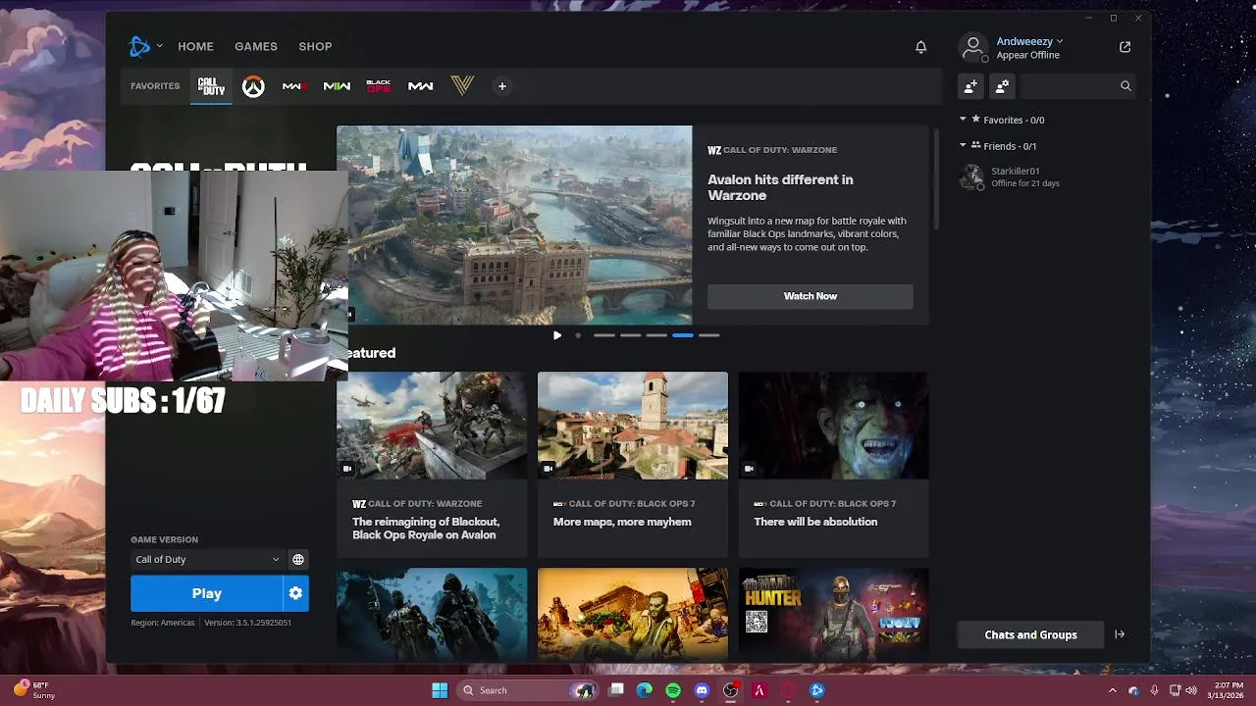The image size is (1256, 706).
Task: Click the region globe icon
Action: tap(298, 559)
